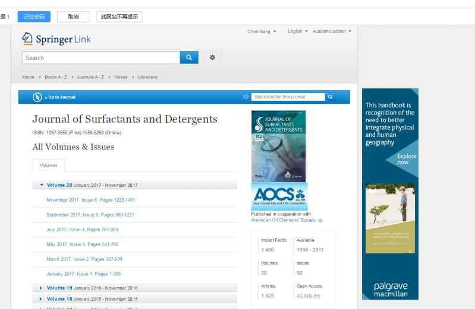Image resolution: width=475 pixels, height=309 pixels.
Task: Click the 取消 cancel button
Action: click(73, 17)
